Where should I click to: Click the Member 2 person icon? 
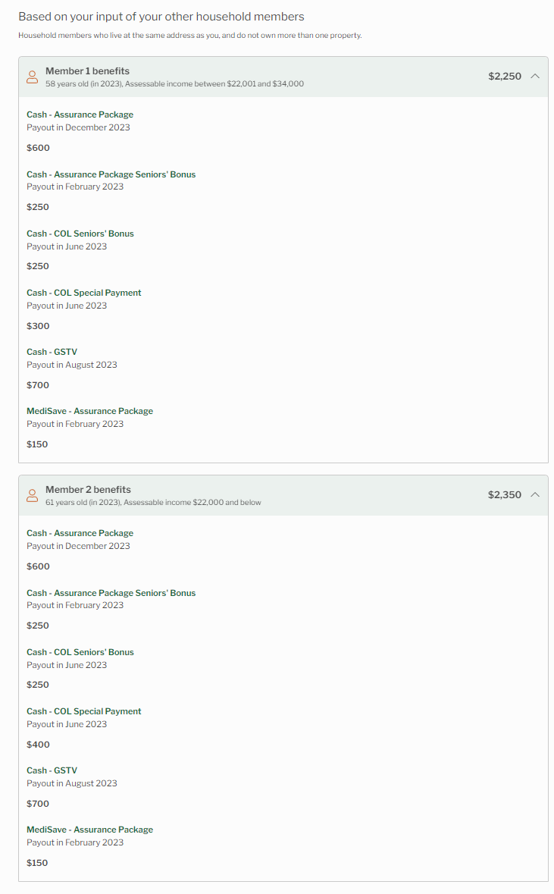click(33, 495)
